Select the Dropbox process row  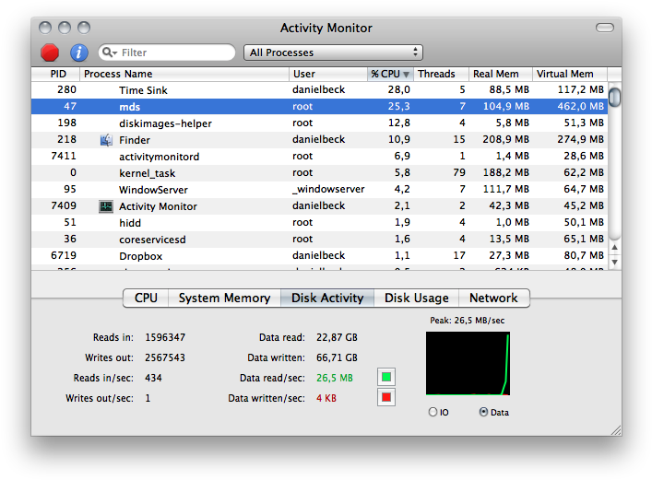tap(319, 256)
